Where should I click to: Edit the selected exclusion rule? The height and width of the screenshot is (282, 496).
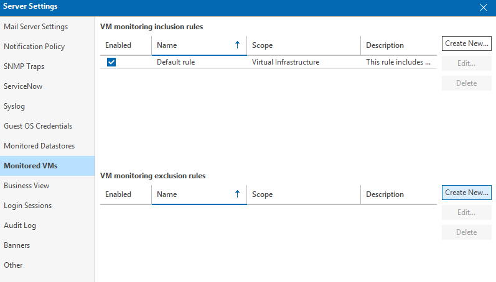click(467, 212)
